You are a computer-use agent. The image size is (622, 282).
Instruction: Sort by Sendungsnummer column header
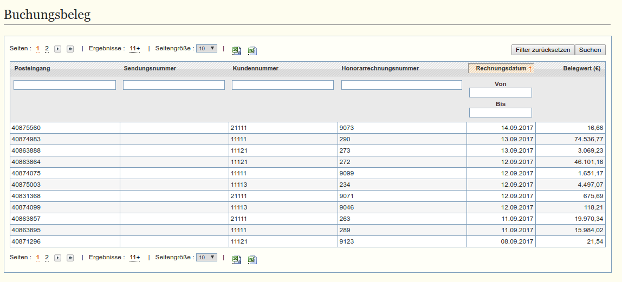[150, 69]
